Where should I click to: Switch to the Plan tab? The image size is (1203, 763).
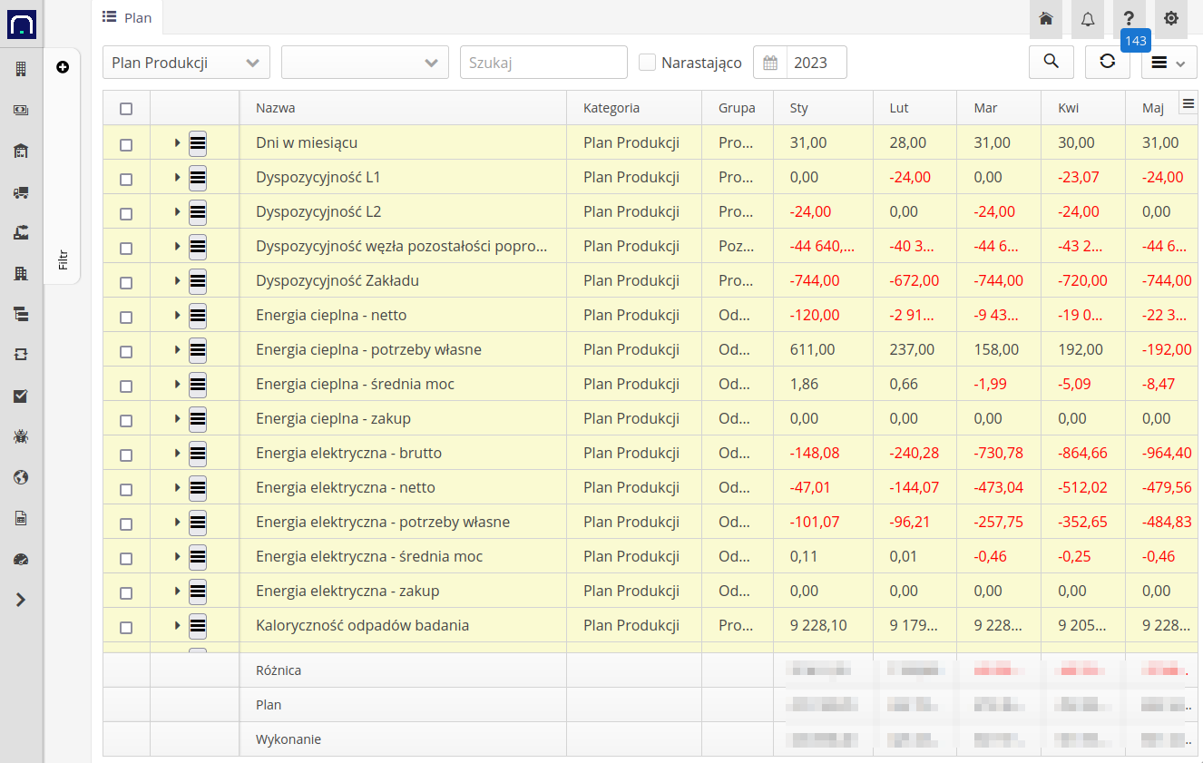[127, 17]
